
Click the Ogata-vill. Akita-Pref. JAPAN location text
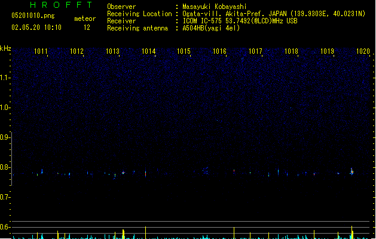[274, 14]
